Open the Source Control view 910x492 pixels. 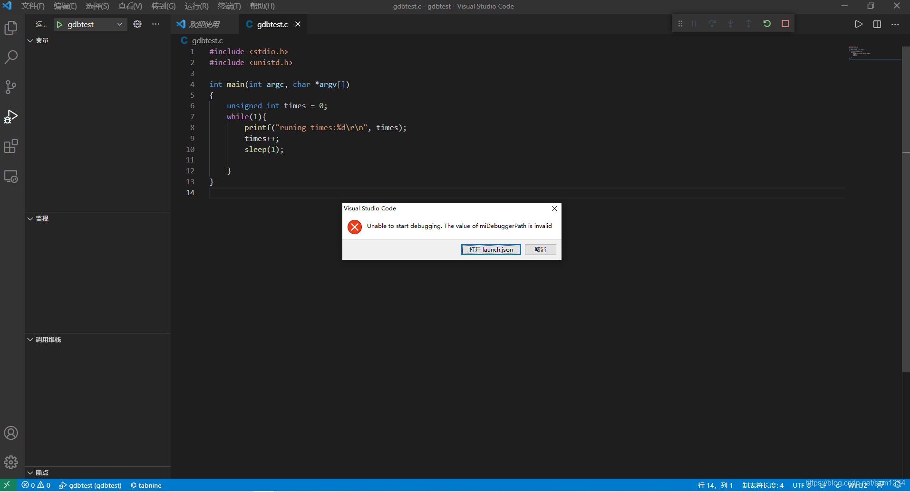coord(11,87)
